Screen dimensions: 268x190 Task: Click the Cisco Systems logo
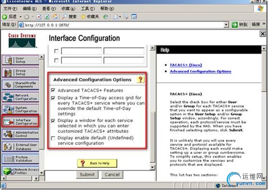pyautogui.click(x=22, y=40)
